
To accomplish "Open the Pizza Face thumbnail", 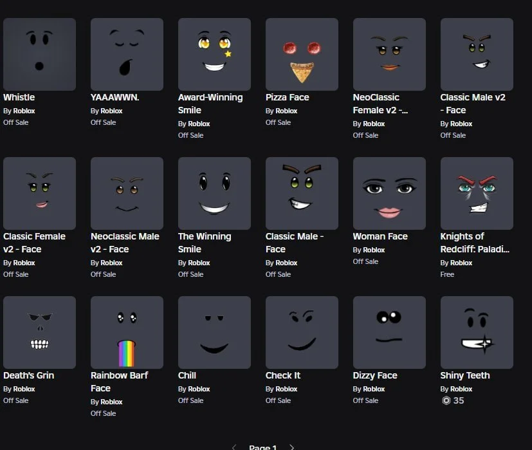I will click(x=302, y=54).
